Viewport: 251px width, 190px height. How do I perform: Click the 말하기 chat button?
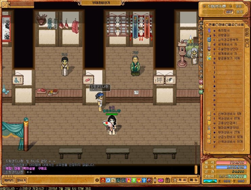21,181
